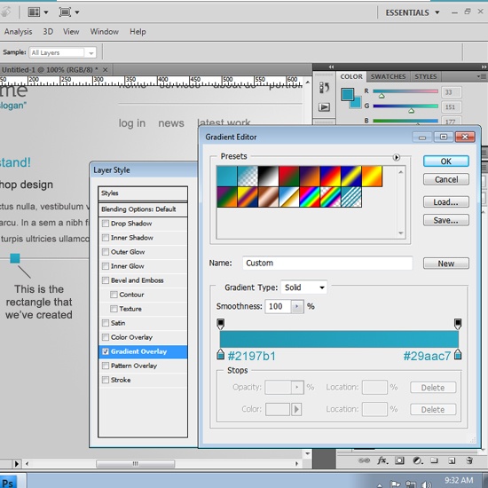This screenshot has width=488, height=488.
Task: Close the Untitled-1 document tab
Action: pyautogui.click(x=106, y=70)
